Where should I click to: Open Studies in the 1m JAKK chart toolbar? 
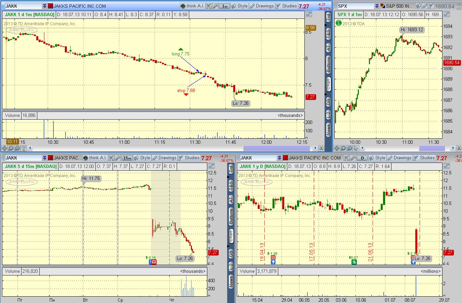click(x=286, y=6)
